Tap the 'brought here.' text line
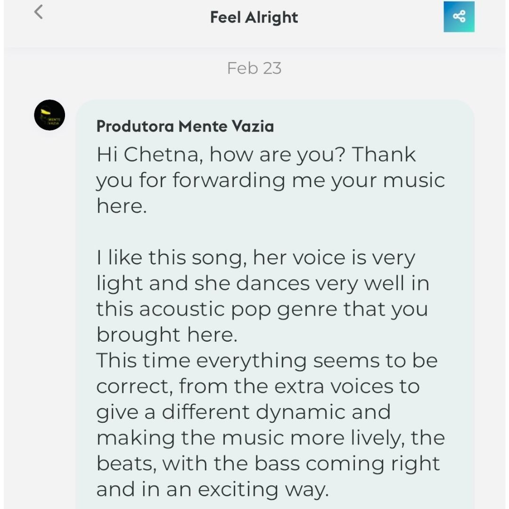Viewport: 509px width, 509px height. pyautogui.click(x=167, y=335)
